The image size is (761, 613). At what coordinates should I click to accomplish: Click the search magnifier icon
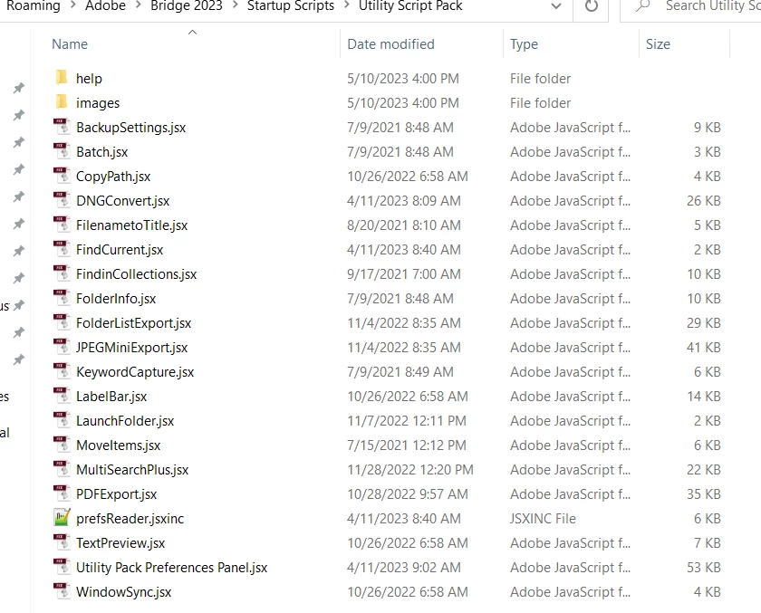point(643,6)
